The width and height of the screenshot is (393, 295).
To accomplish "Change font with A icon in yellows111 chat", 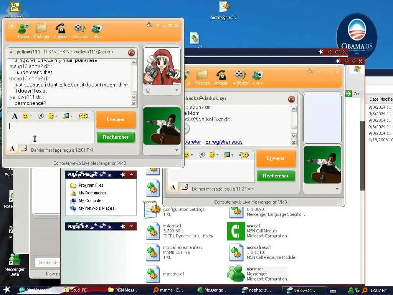I will click(15, 116).
